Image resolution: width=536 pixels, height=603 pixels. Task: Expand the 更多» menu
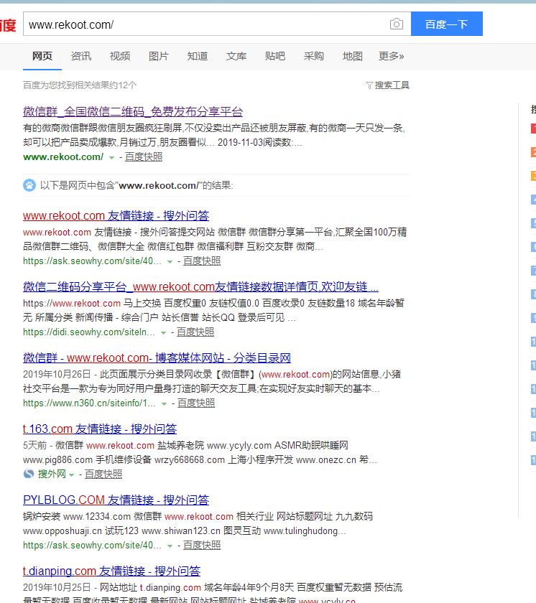pyautogui.click(x=392, y=56)
